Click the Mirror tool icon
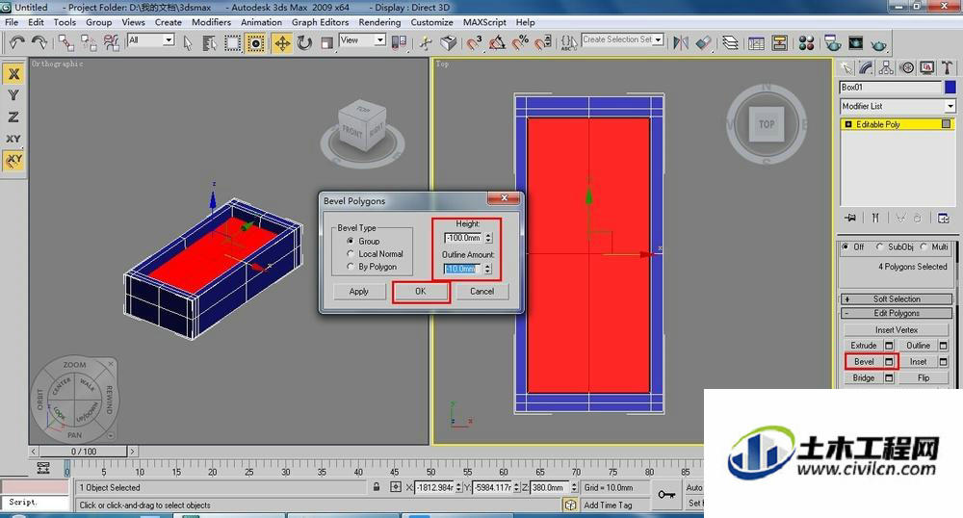 tap(681, 42)
